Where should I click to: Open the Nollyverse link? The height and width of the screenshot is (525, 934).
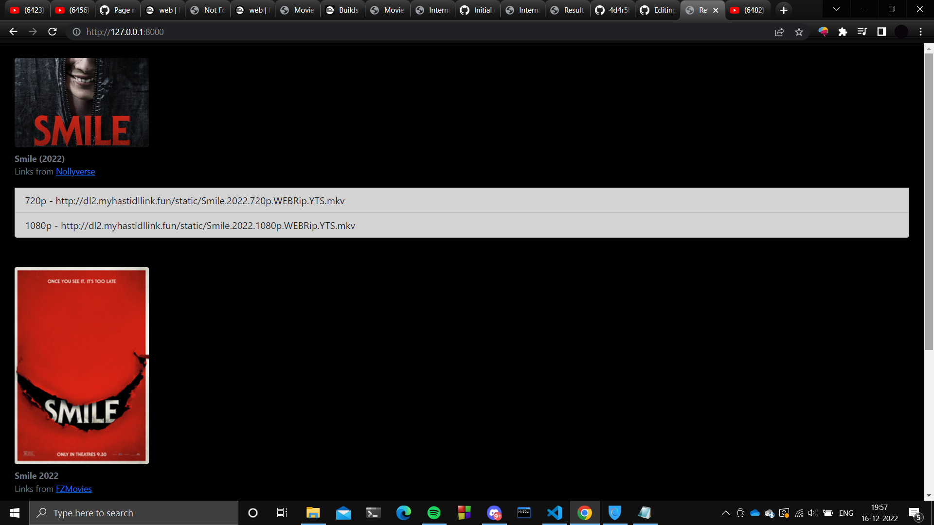(75, 172)
